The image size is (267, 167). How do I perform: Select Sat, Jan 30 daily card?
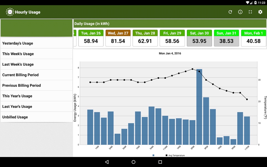[x=199, y=38]
